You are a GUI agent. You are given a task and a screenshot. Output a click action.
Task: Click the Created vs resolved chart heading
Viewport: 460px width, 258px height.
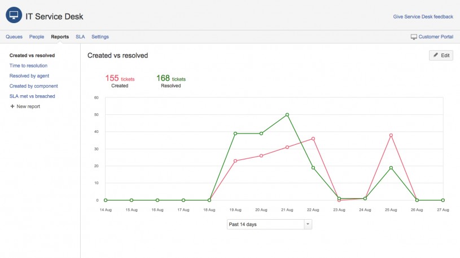tap(117, 55)
